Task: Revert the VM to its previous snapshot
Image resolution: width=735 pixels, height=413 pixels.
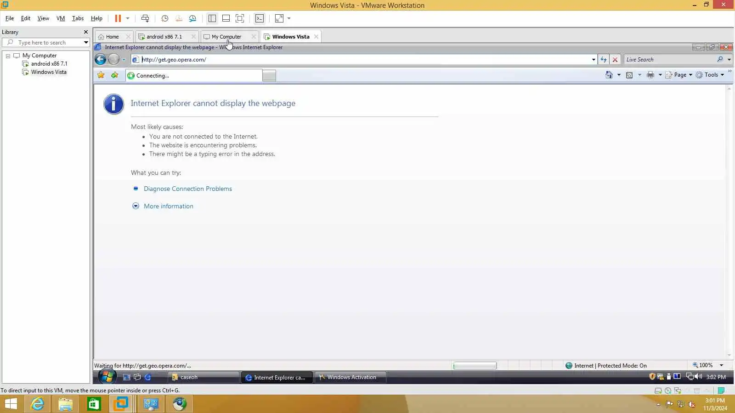Action: click(x=179, y=18)
